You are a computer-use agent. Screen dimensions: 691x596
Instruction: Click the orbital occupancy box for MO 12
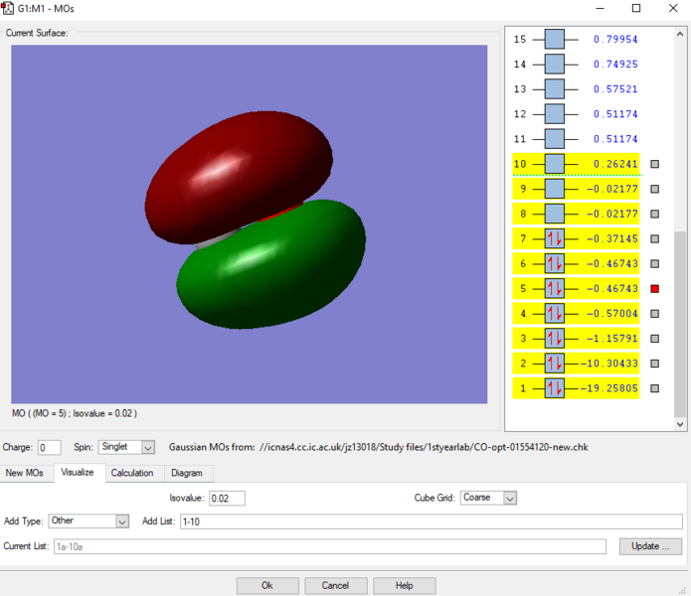click(555, 114)
